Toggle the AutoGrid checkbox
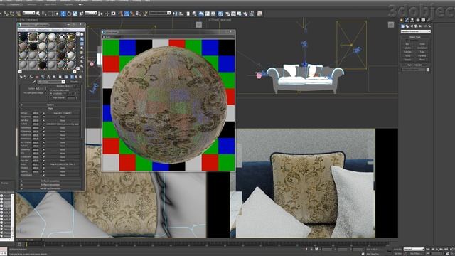The image size is (455, 256). pos(407,41)
